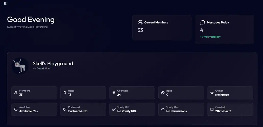Click the owner name skellgreco
The width and height of the screenshot is (263, 127).
[x=222, y=95]
